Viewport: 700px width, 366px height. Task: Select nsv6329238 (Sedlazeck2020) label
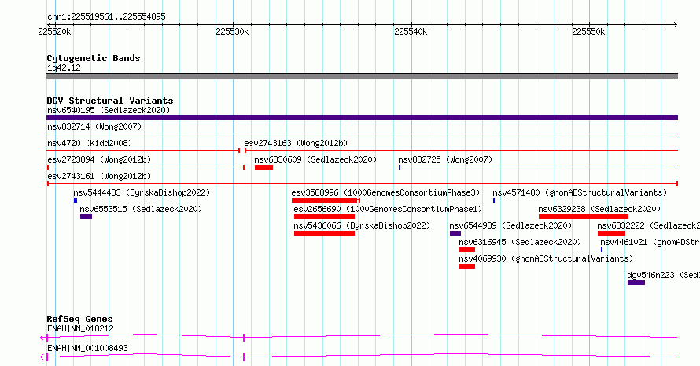(x=599, y=209)
